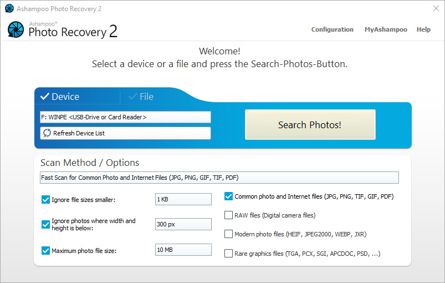Expand the Fast Scan method dropdown

pyautogui.click(x=219, y=178)
